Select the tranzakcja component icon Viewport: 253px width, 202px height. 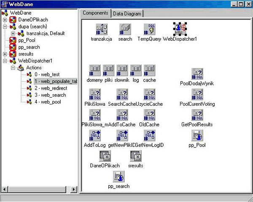pyautogui.click(x=101, y=29)
